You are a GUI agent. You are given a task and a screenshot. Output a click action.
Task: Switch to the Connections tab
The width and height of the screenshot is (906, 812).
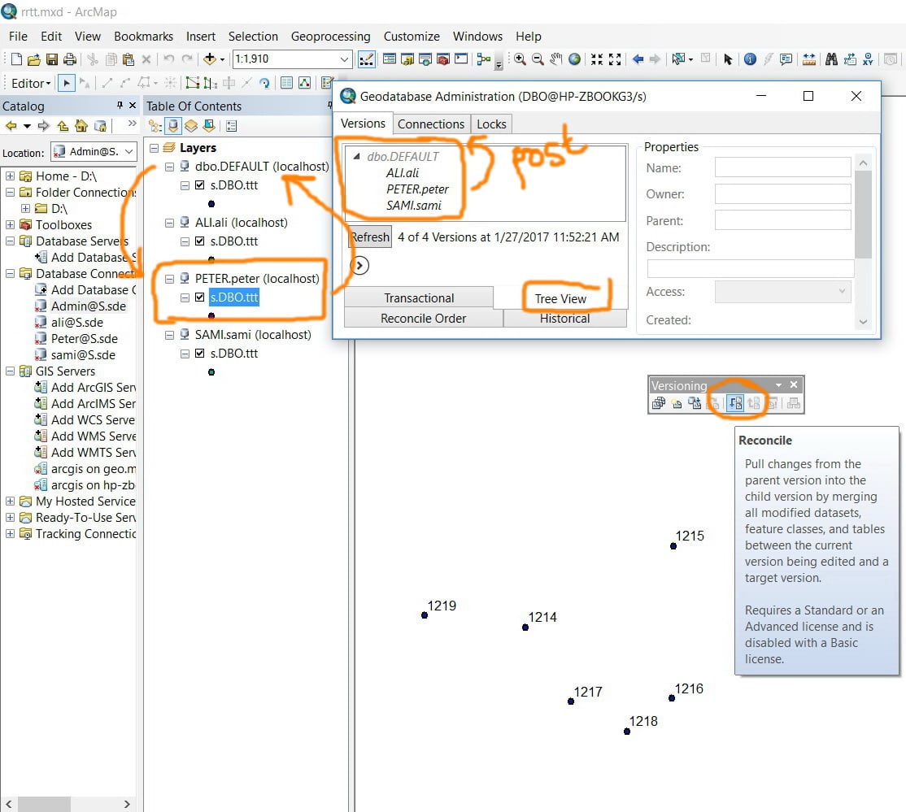[430, 124]
